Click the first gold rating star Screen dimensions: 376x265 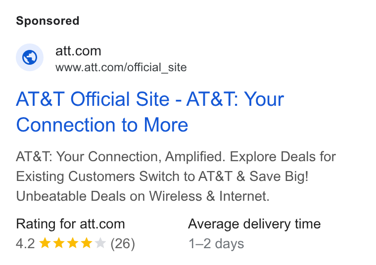pyautogui.click(x=45, y=243)
